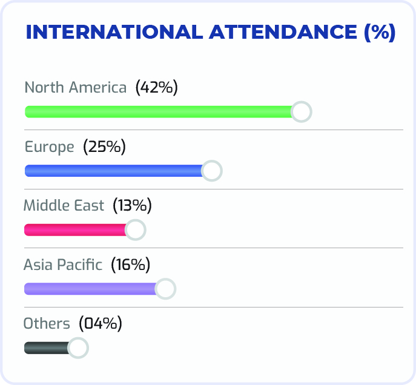Click the 42% value text
Image resolution: width=416 pixels, height=385 pixels.
156,88
